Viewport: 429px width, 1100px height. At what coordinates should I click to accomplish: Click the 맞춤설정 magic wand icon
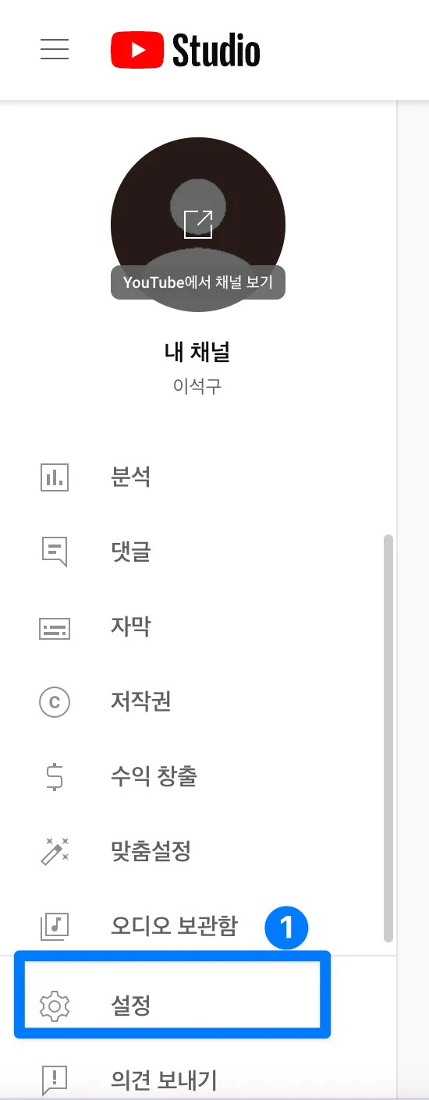55,851
